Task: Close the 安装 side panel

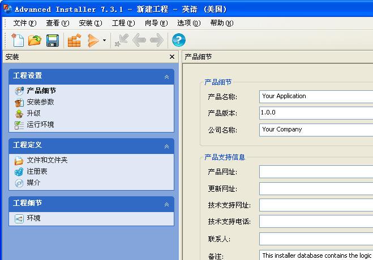Action: click(172, 57)
